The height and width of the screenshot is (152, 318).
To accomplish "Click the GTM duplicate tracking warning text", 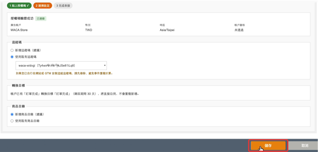I will [64, 73].
